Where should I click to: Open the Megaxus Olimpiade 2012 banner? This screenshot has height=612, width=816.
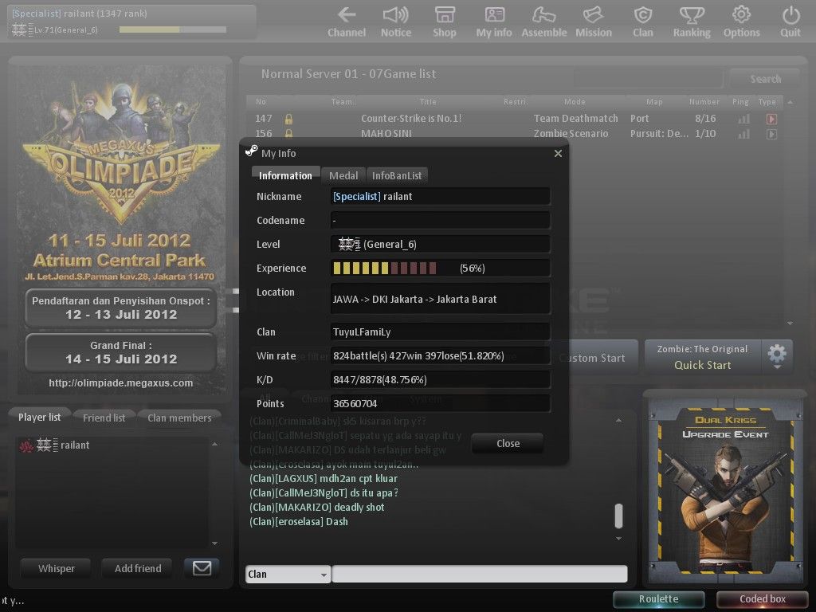pyautogui.click(x=121, y=229)
